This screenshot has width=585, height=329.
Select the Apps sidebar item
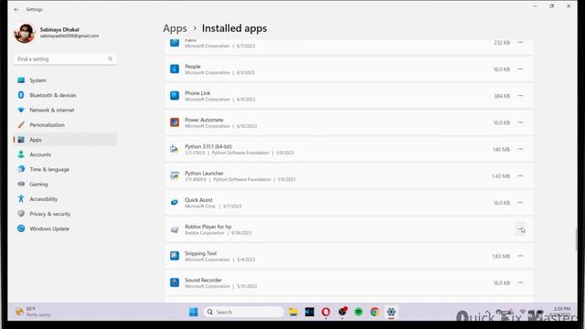pyautogui.click(x=65, y=140)
